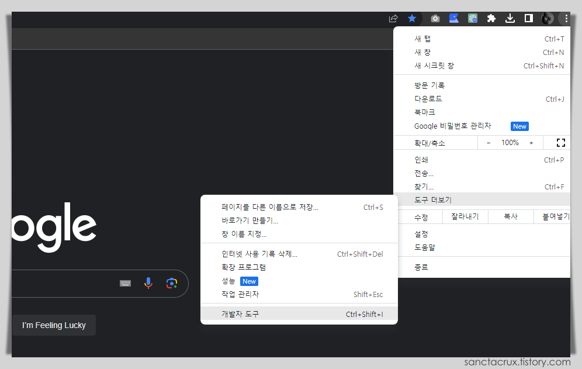
Task: Select 창 이름 지정... submenu item
Action: tap(299, 234)
